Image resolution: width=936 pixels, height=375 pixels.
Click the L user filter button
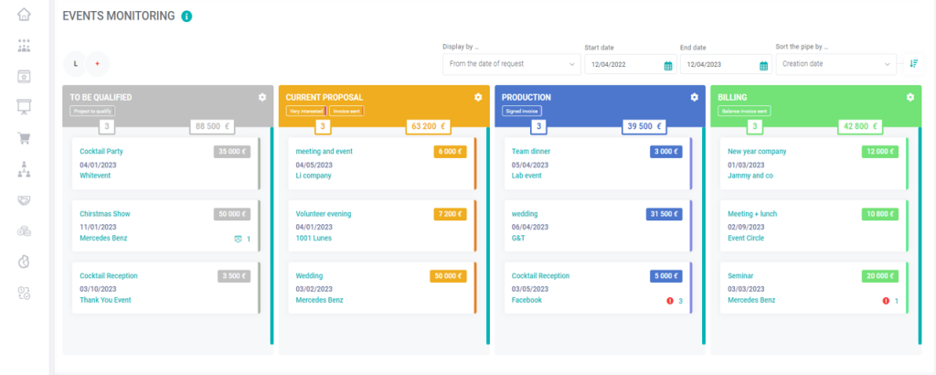click(x=75, y=63)
